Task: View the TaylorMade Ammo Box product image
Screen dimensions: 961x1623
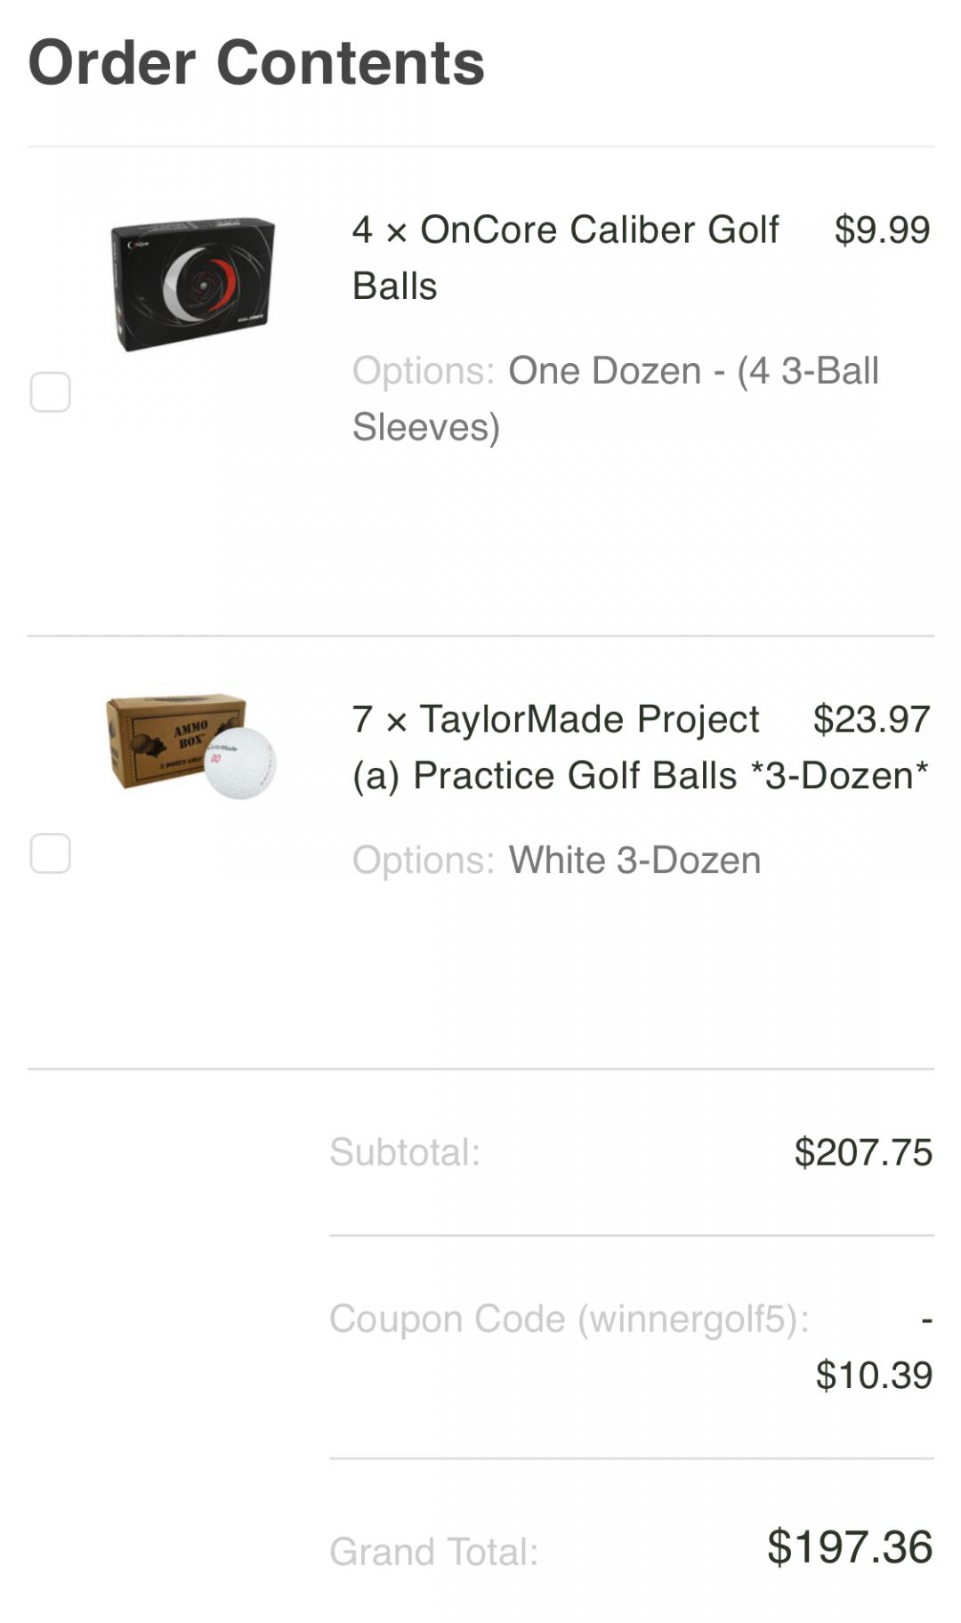Action: tap(191, 746)
